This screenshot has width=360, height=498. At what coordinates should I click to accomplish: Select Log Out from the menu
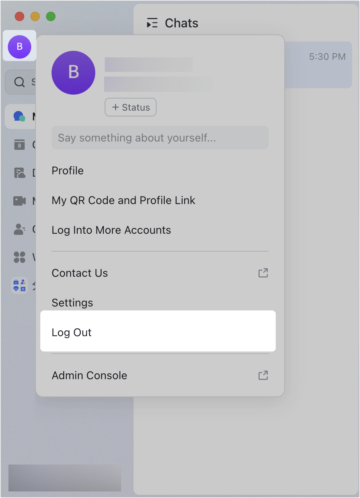coord(71,332)
